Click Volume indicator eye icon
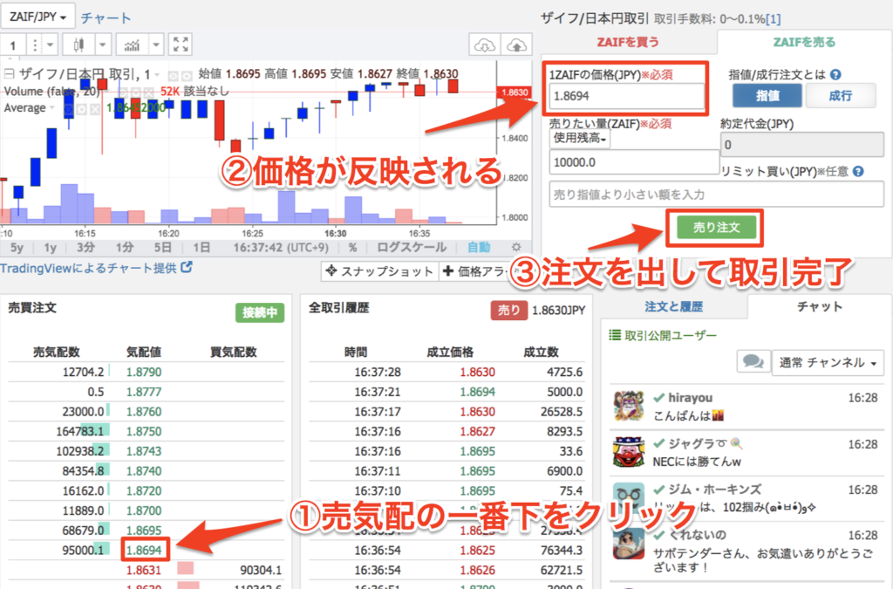Screen dimensions: 893x589 [122, 92]
